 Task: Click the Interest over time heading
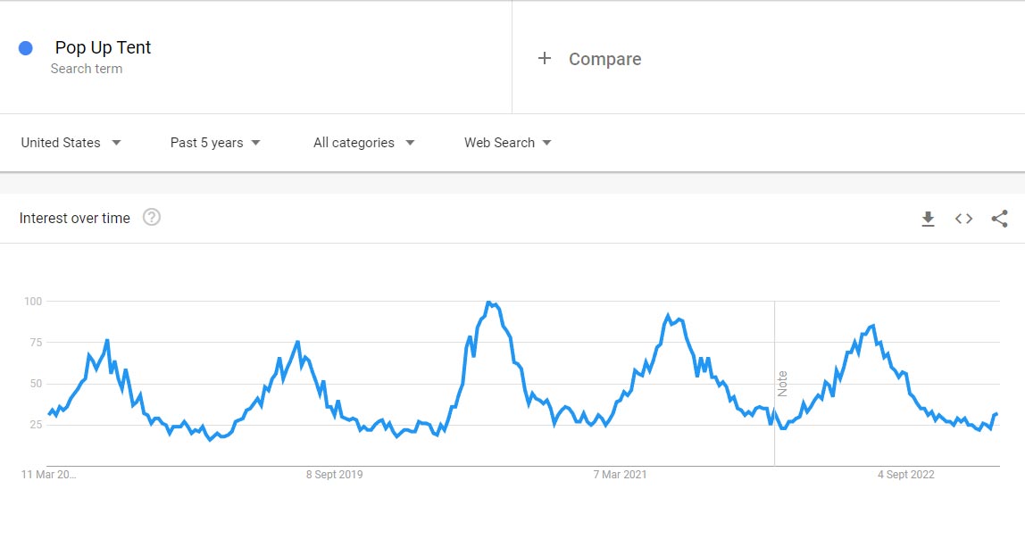75,218
